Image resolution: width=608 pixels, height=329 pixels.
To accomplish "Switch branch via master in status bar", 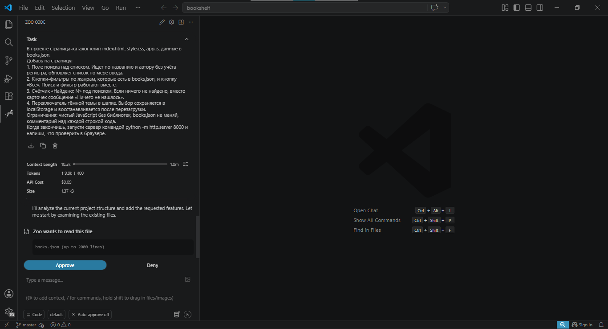I will pos(26,325).
